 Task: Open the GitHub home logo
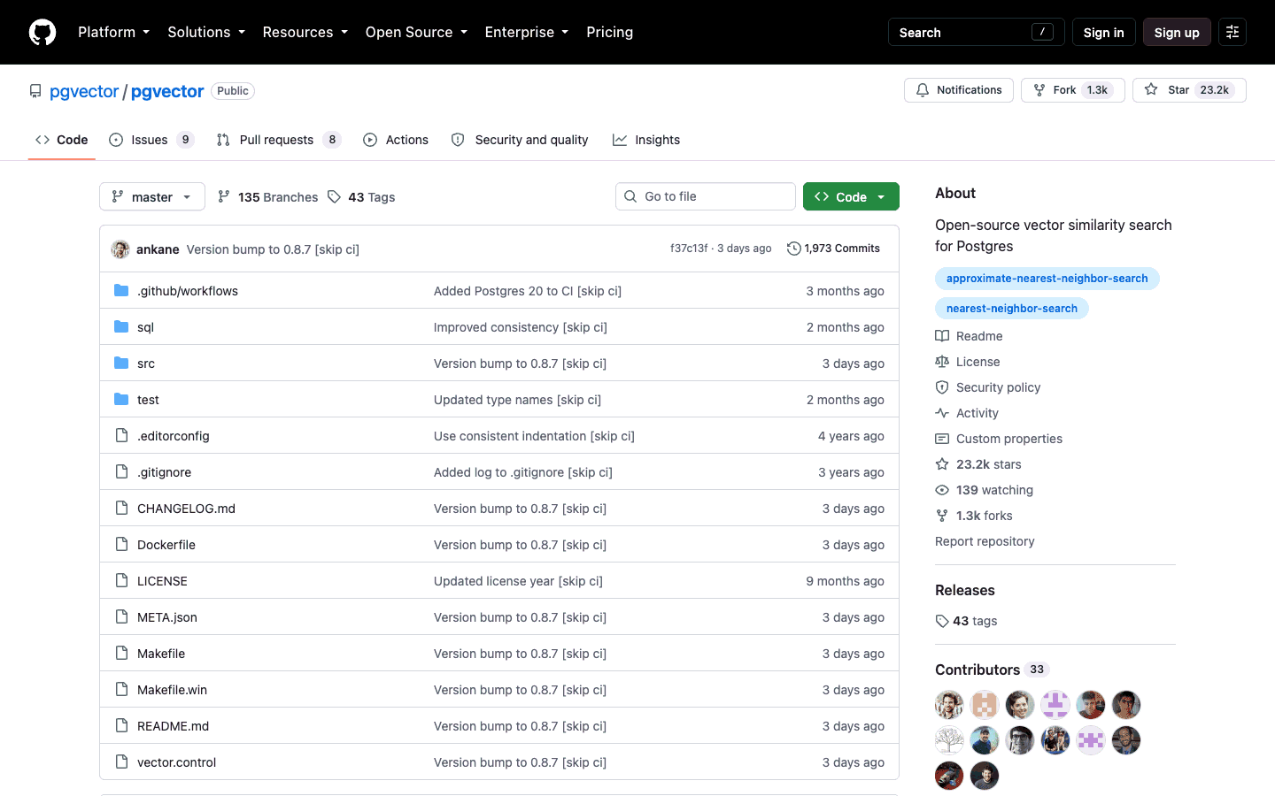[x=42, y=32]
